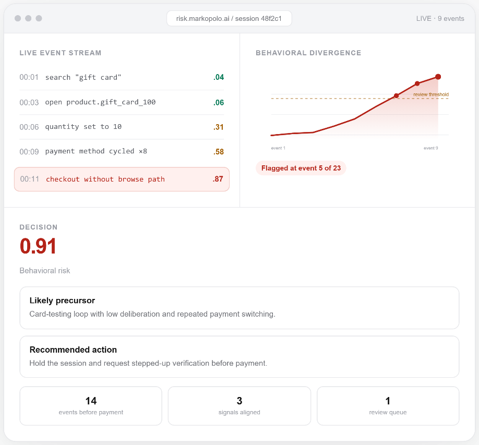Open the LIVE 9 events indicator
The image size is (479, 445).
(440, 19)
